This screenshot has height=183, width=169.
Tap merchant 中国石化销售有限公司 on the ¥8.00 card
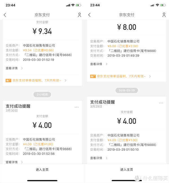click(123, 41)
